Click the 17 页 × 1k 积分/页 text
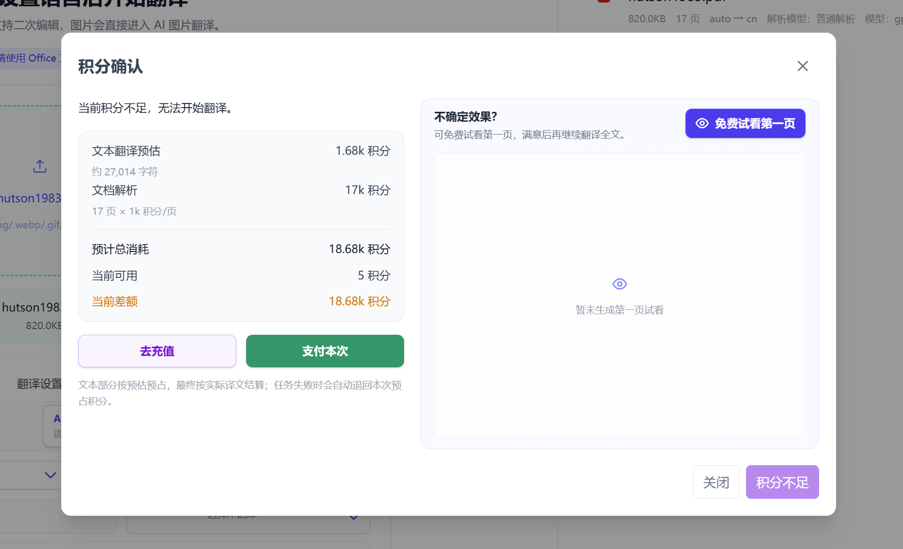 134,211
